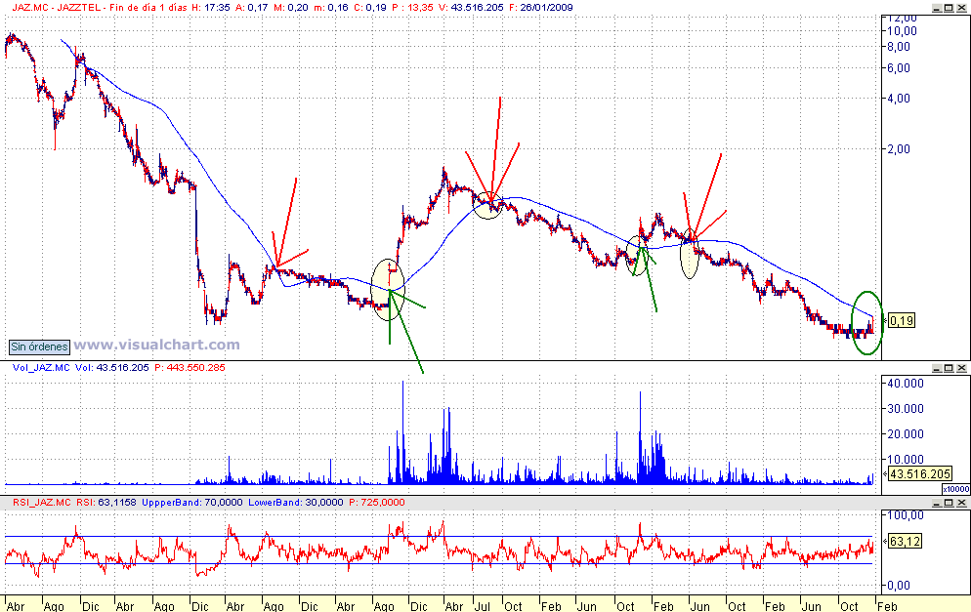Maximize the RSI_JAZ.MC indicator panel

pos(949,503)
